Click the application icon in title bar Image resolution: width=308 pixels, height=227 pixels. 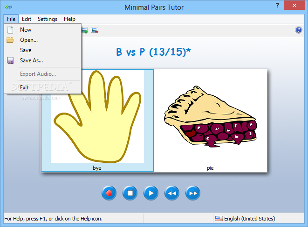tap(8, 7)
